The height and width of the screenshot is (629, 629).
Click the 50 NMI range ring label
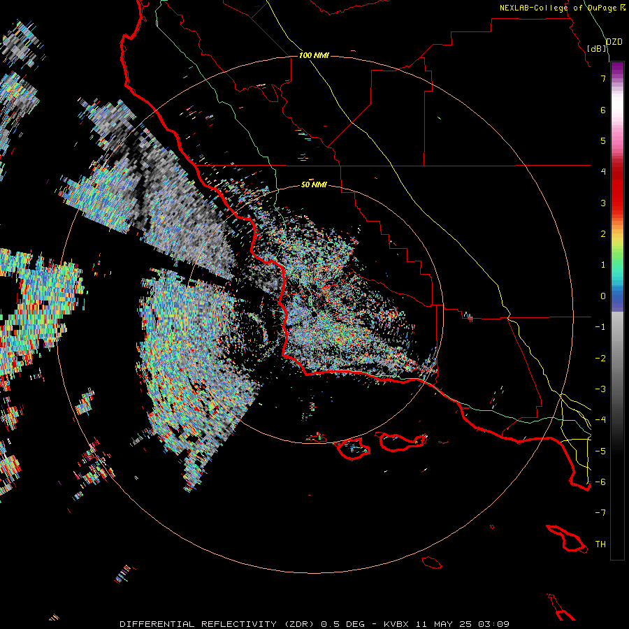[x=314, y=185]
